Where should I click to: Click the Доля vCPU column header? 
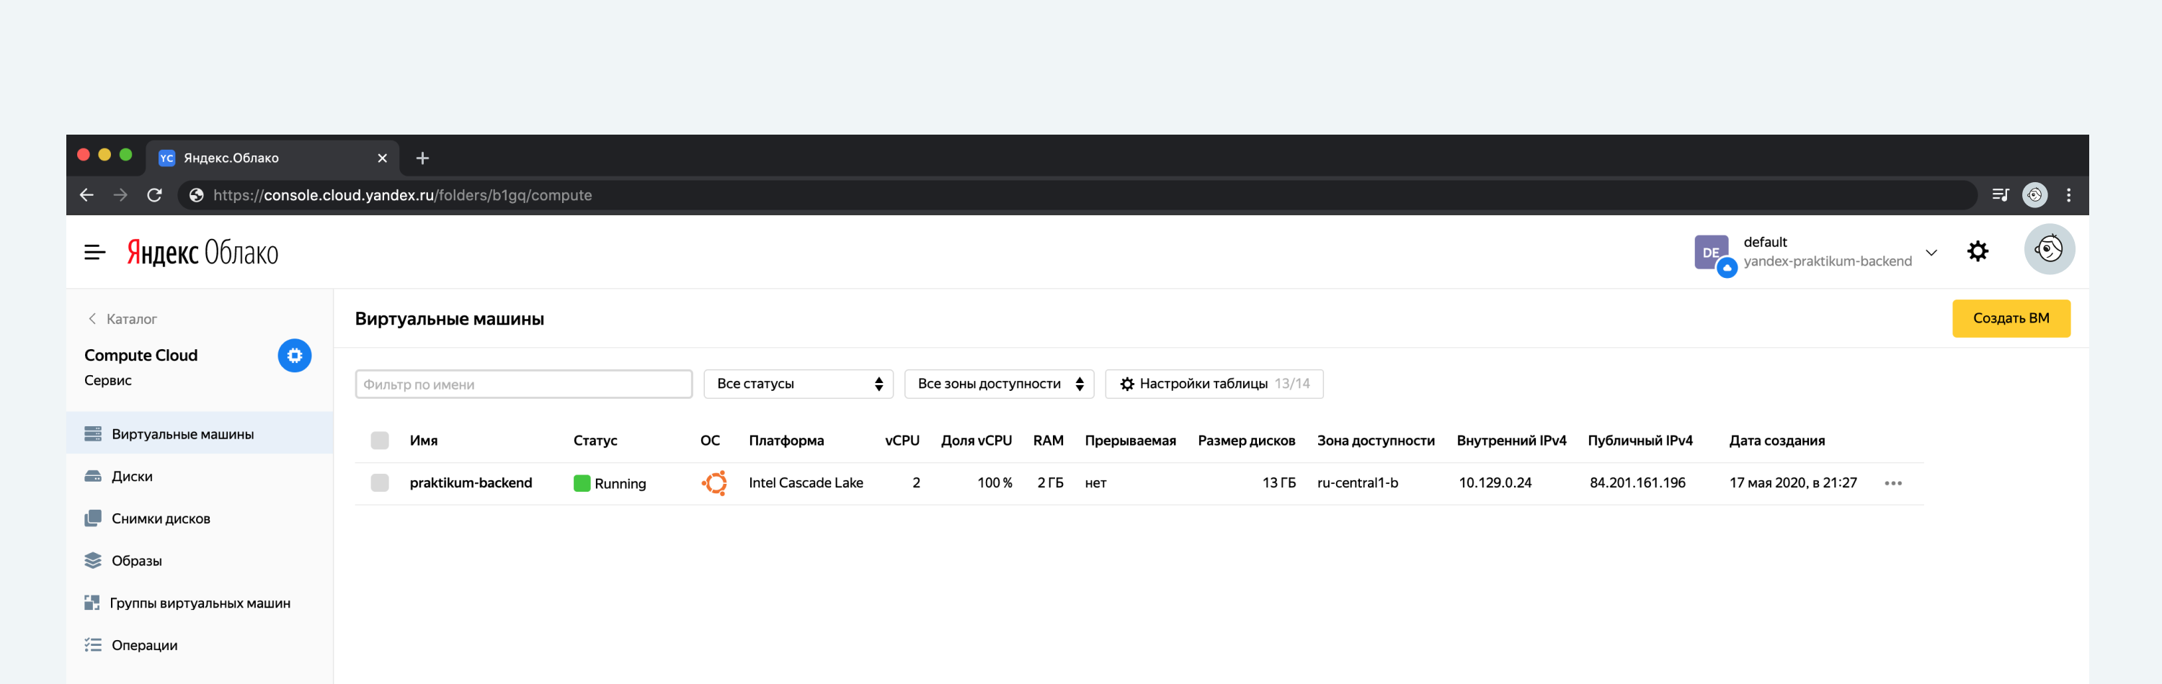976,441
